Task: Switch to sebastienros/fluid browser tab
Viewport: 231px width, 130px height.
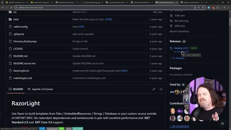Action: (x=66, y=3)
